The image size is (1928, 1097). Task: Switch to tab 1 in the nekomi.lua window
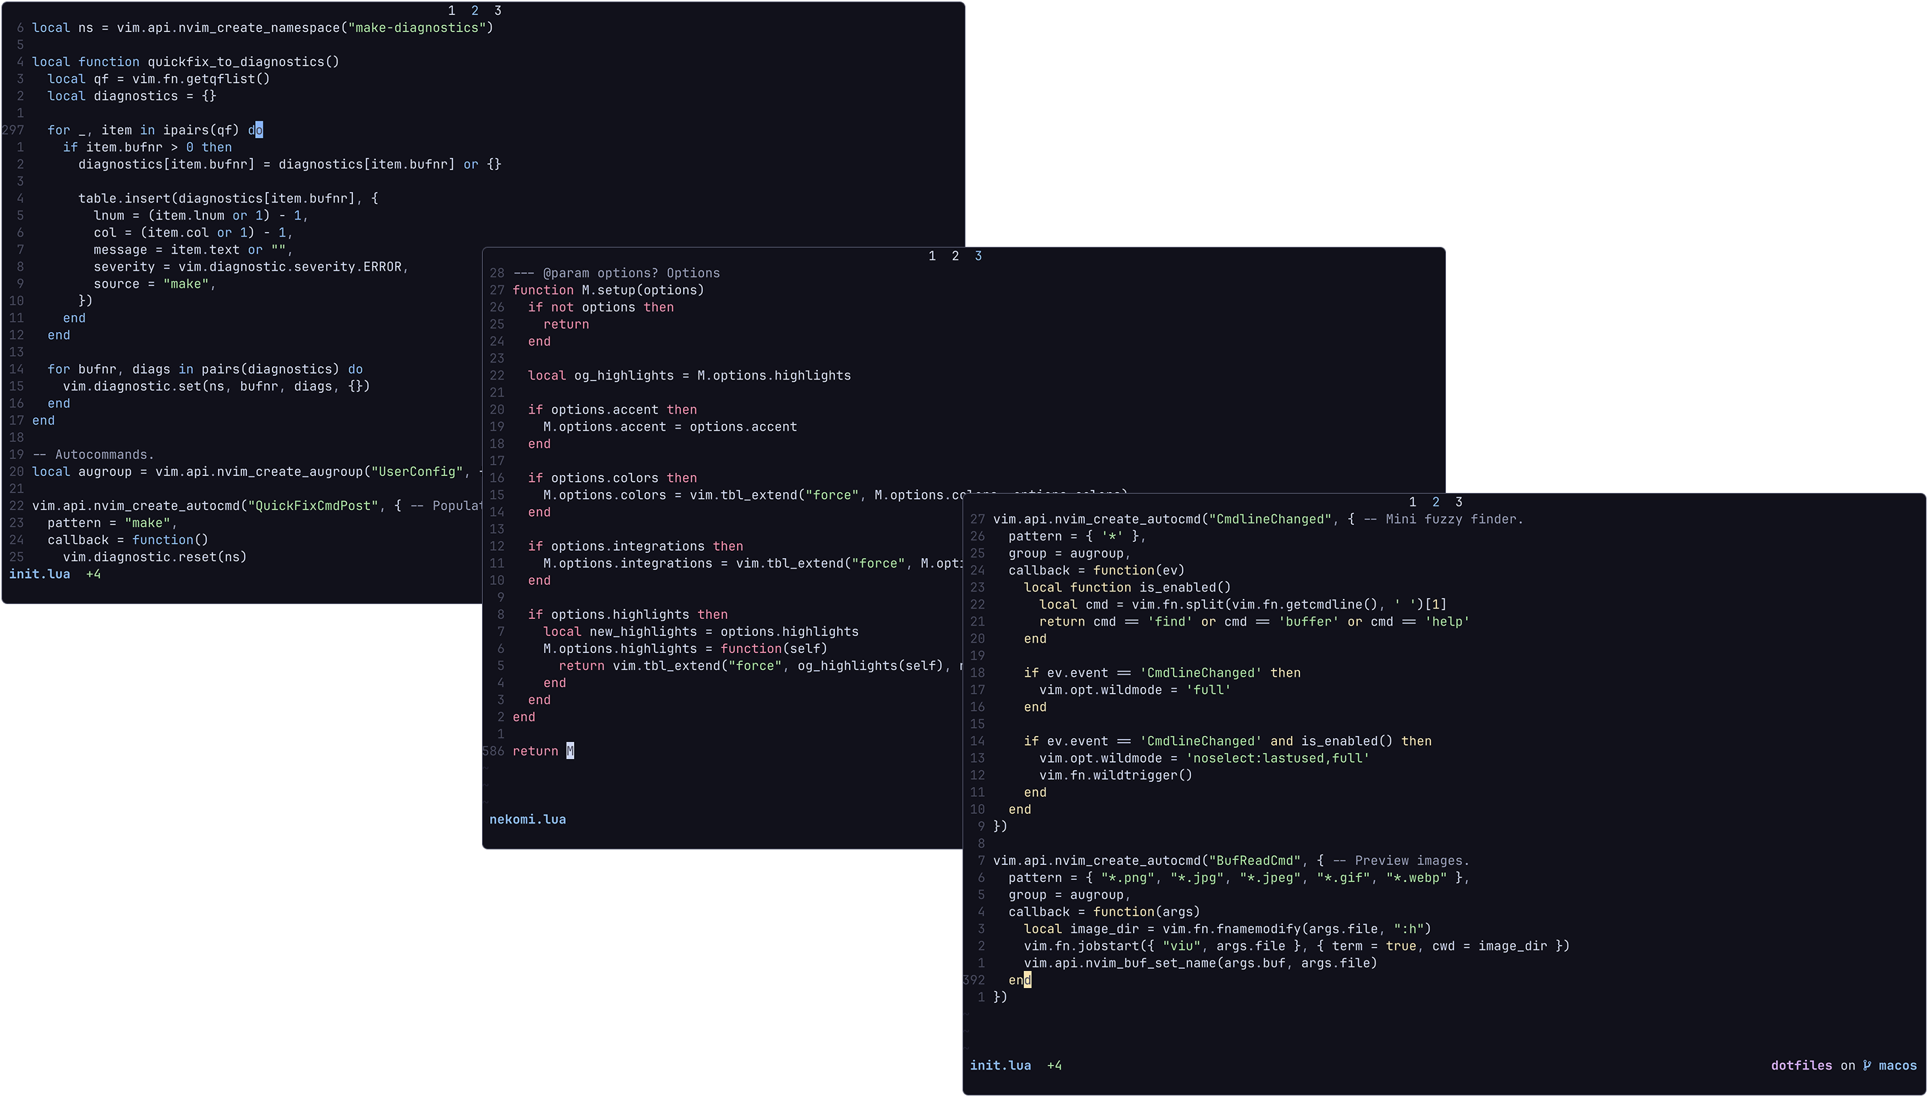(x=931, y=256)
